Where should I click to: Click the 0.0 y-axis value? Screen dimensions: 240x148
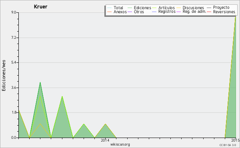click(14, 138)
